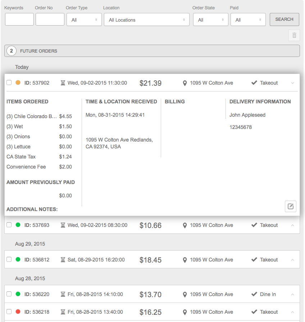
Task: Click the hourglass icon on order 536218
Action: (x=63, y=312)
